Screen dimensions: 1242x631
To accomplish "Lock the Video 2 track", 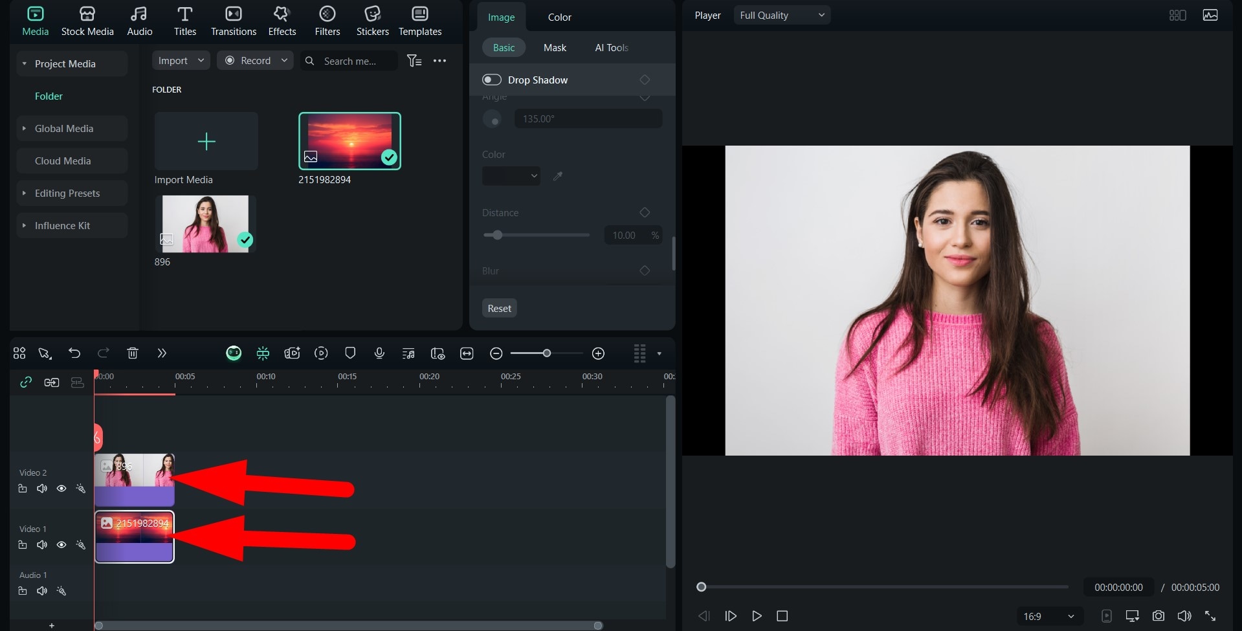I will pos(23,489).
